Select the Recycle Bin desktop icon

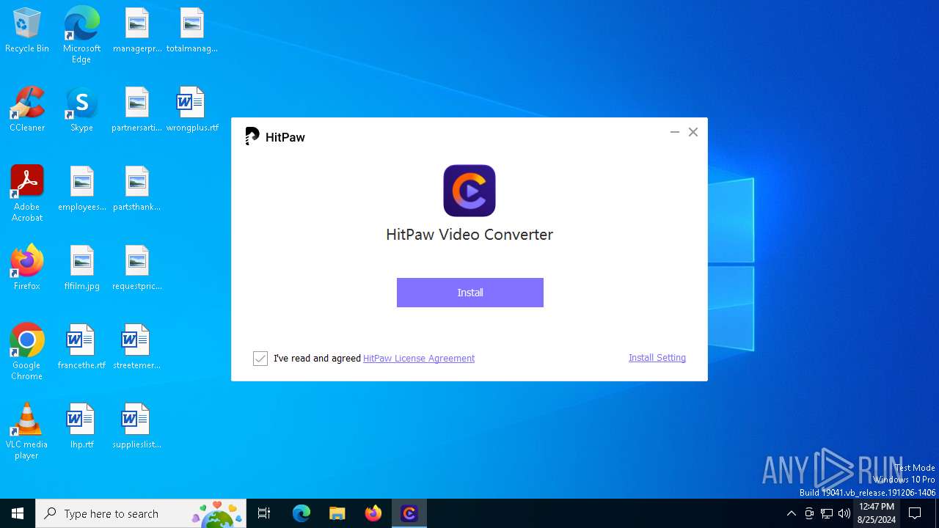(27, 31)
